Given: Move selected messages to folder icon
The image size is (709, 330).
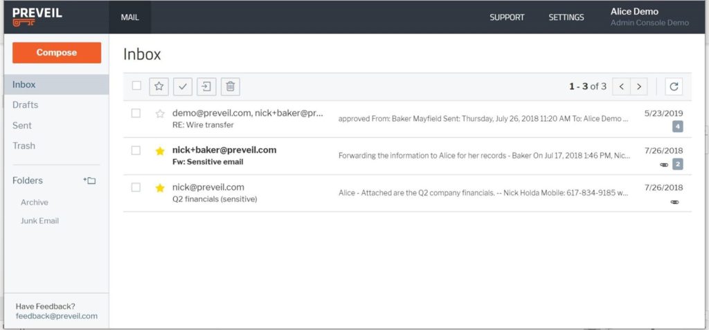Looking at the screenshot, I should pyautogui.click(x=206, y=86).
